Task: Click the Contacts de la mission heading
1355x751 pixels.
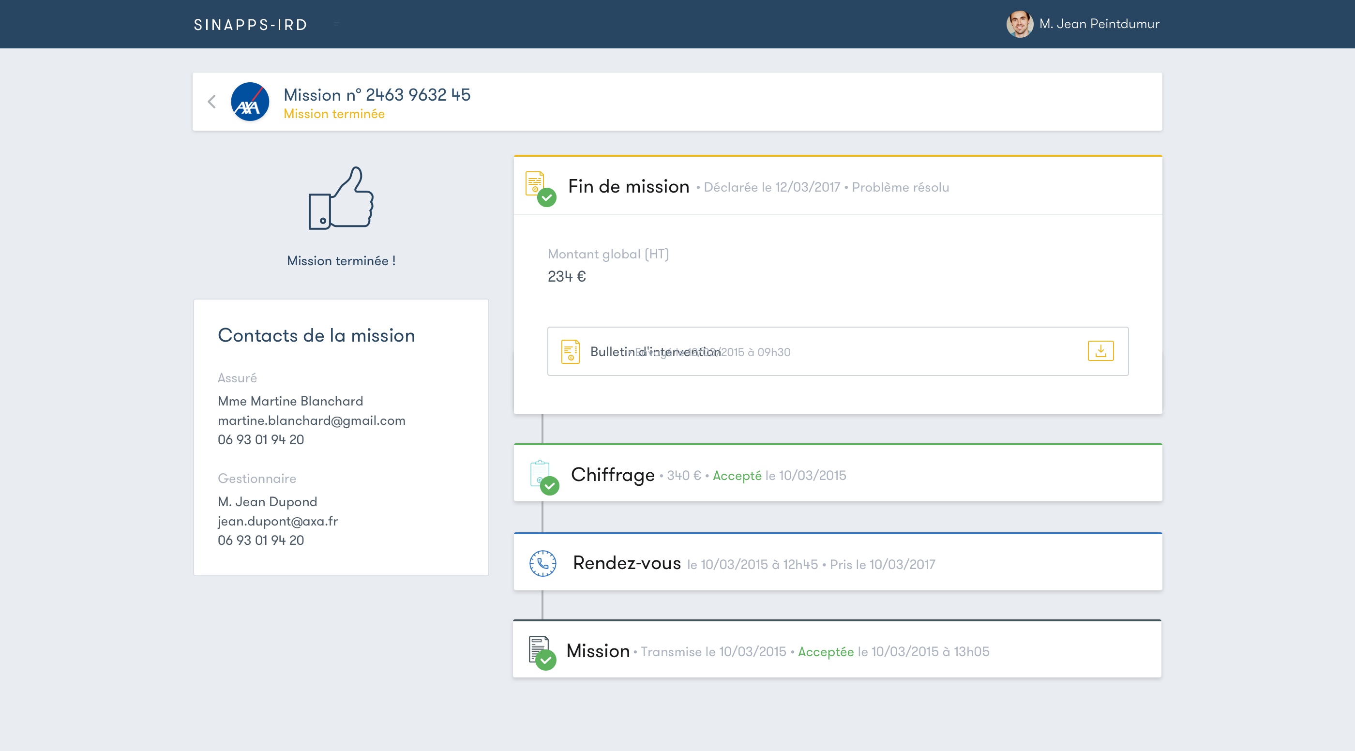Action: click(x=316, y=335)
